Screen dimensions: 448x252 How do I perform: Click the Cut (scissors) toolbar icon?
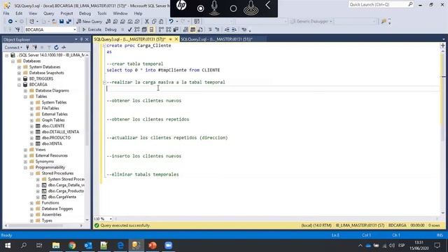pos(147,22)
